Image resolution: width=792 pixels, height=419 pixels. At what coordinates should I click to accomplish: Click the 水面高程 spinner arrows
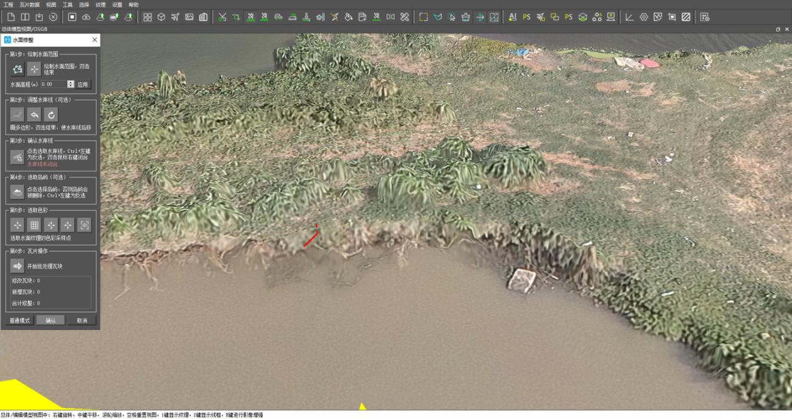click(71, 84)
